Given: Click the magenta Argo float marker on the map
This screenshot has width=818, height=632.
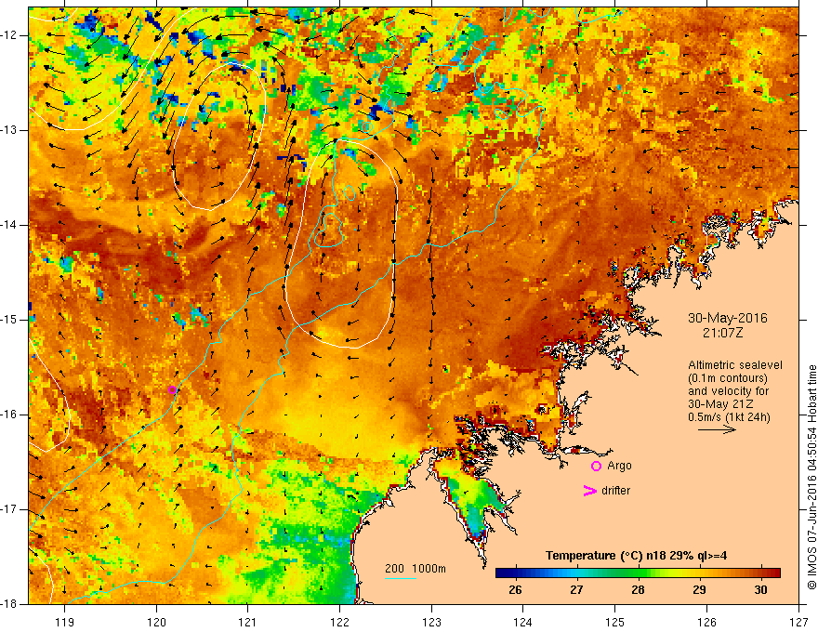Looking at the screenshot, I should [172, 389].
